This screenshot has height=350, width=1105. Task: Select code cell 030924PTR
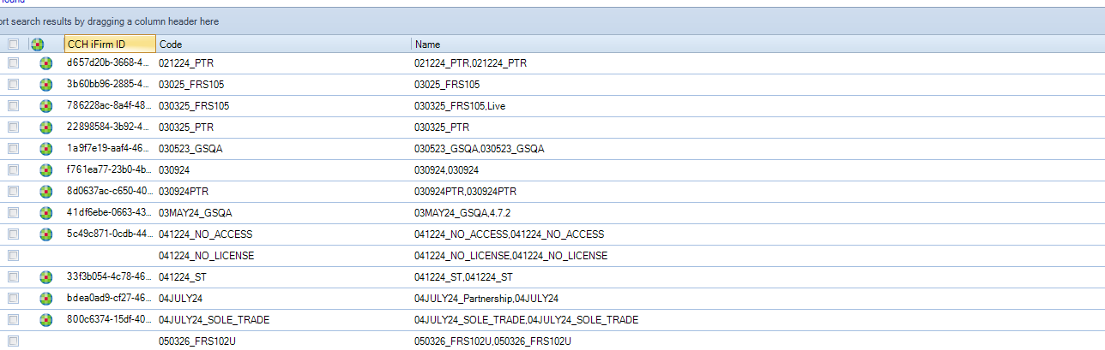coord(283,192)
